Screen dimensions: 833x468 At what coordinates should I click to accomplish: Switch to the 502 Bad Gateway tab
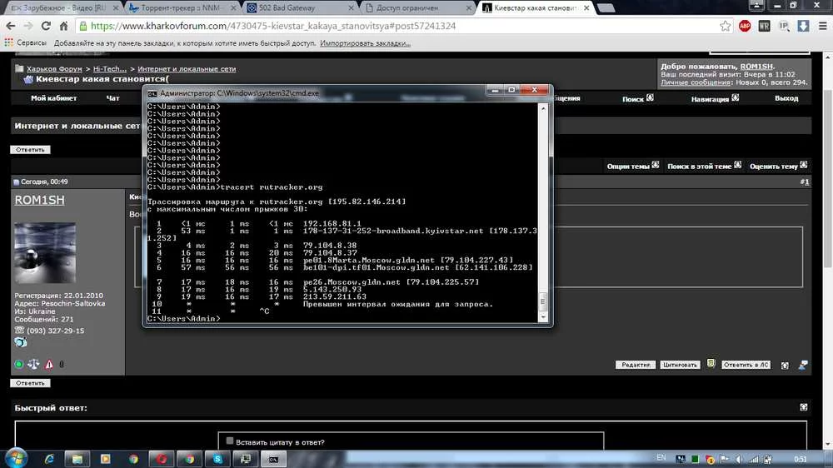[299, 8]
